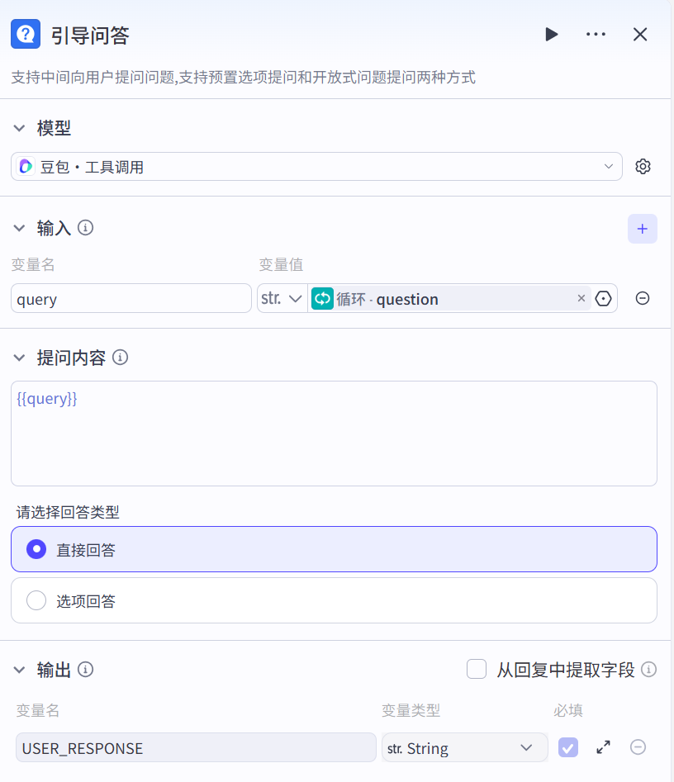Open the String variable type dropdown
The height and width of the screenshot is (782, 674).
(464, 748)
